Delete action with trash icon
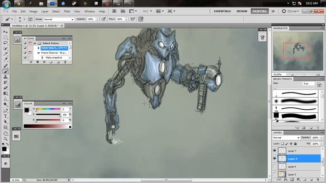The width and height of the screenshot is (326, 183). click(65, 62)
